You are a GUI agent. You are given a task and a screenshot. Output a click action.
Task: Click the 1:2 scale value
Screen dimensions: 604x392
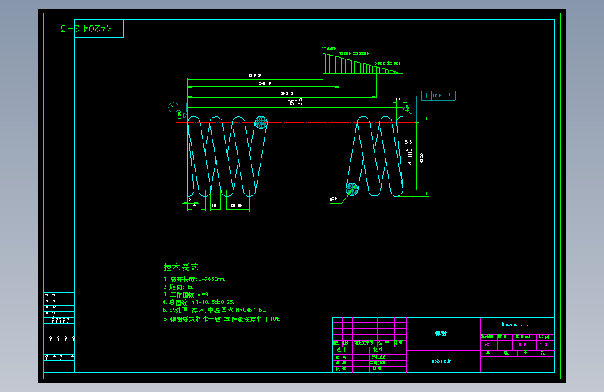pyautogui.click(x=543, y=345)
